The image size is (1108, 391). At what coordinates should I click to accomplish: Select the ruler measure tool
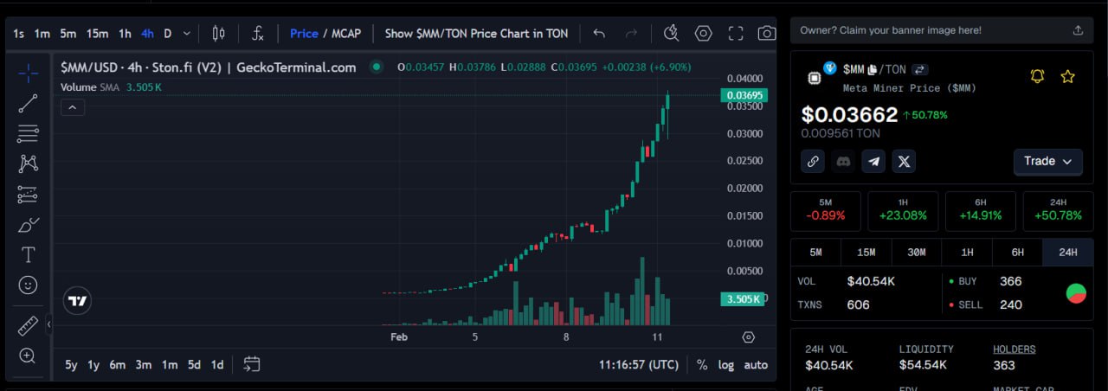pyautogui.click(x=28, y=326)
